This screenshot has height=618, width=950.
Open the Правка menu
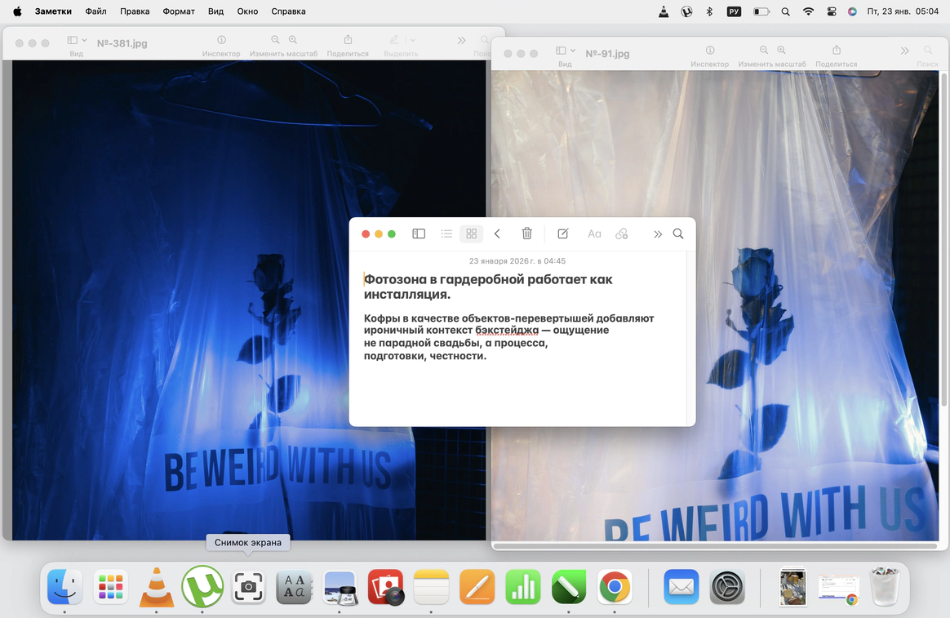click(x=135, y=11)
